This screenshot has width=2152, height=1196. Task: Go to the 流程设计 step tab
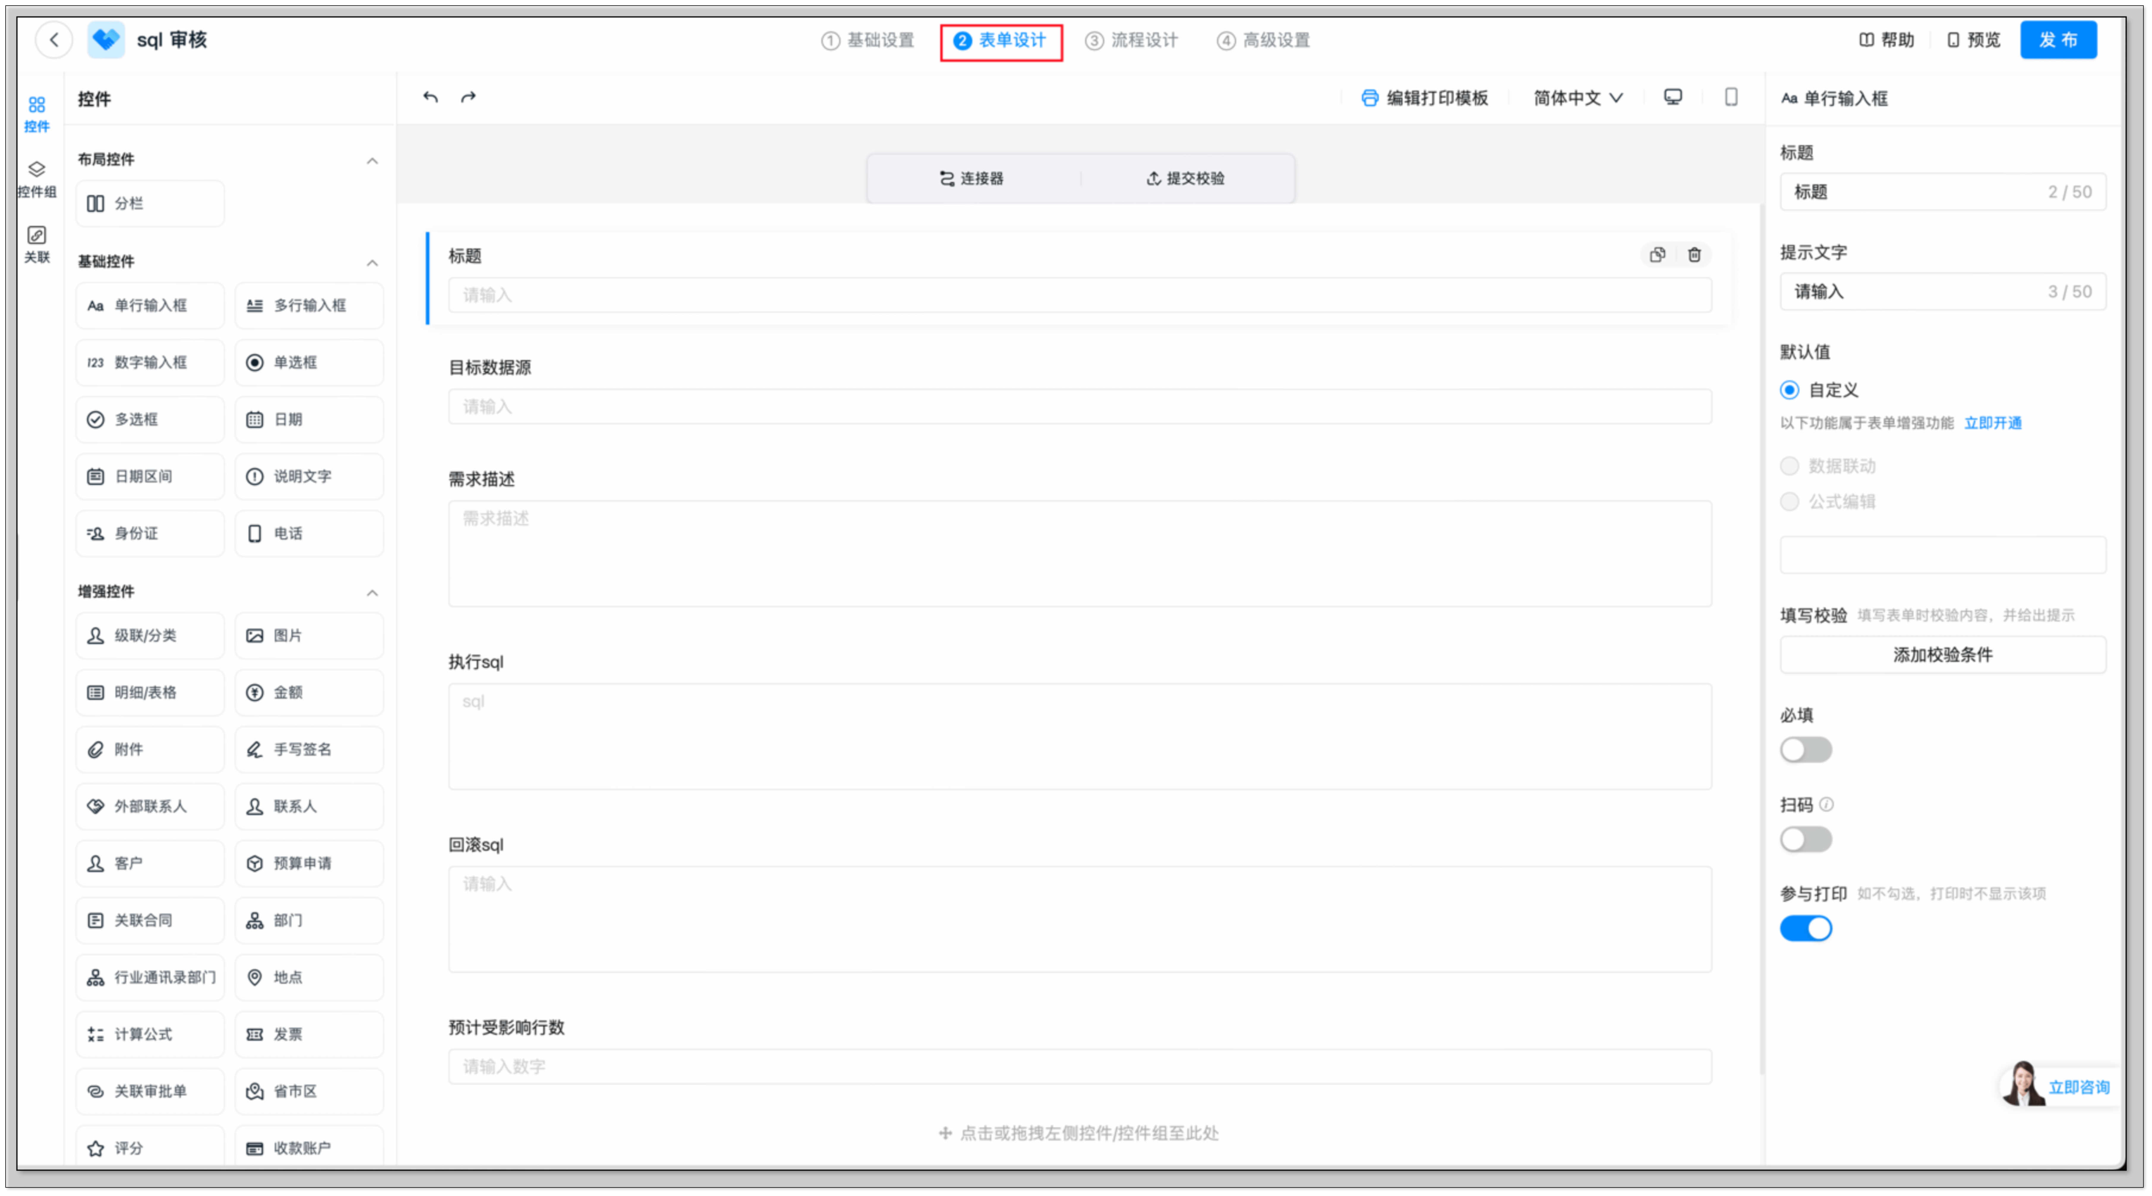[1132, 40]
